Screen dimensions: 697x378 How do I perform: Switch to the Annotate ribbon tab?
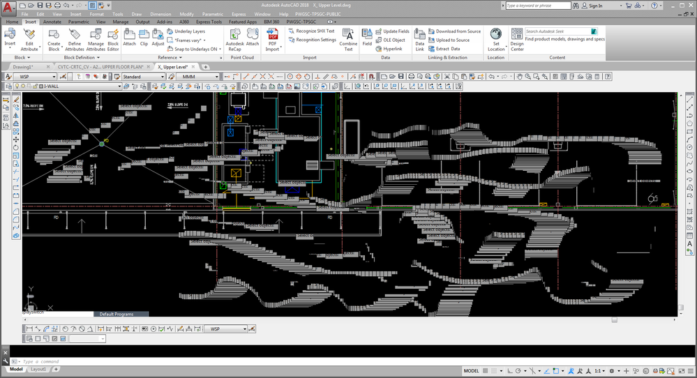pyautogui.click(x=52, y=22)
